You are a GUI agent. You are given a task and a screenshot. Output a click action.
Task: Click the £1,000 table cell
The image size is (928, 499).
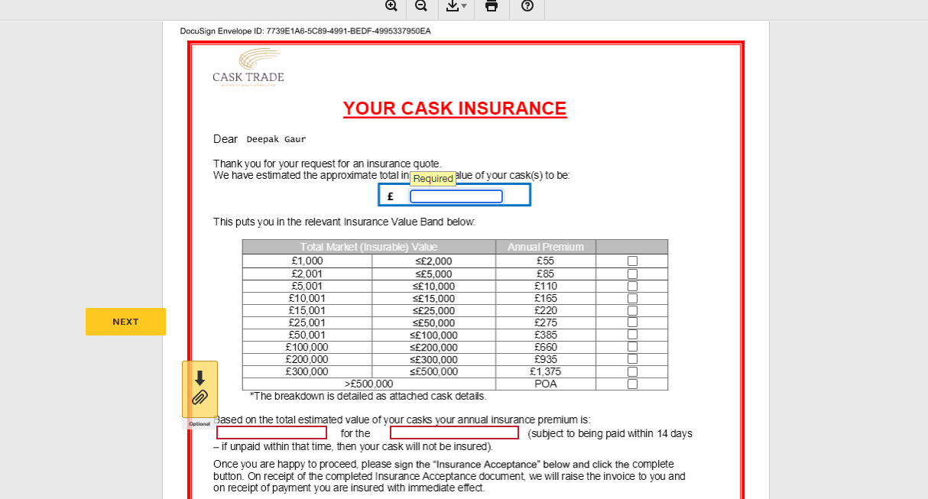coord(307,261)
